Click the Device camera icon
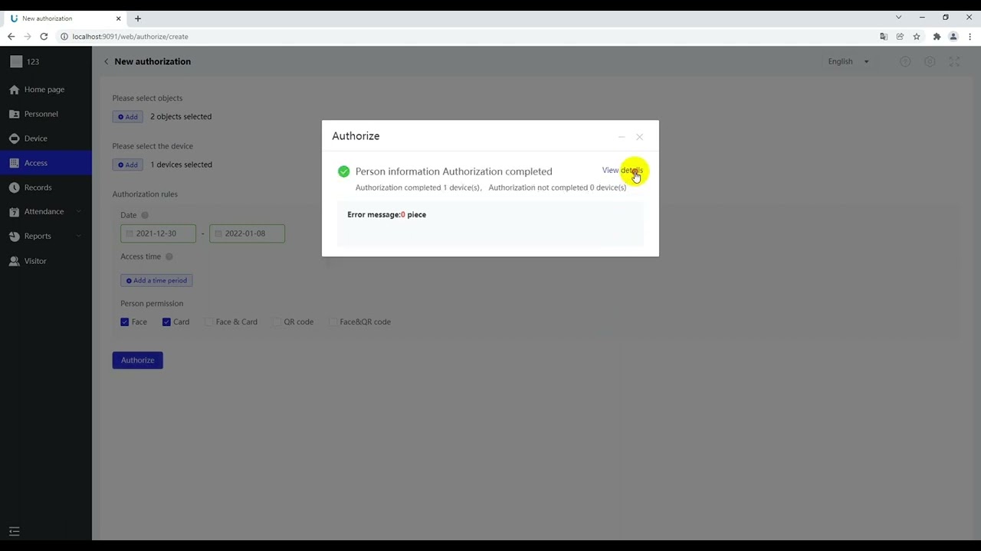 (14, 139)
